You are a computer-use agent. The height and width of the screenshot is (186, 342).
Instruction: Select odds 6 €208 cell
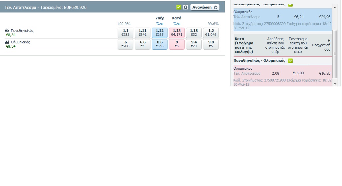(125, 44)
